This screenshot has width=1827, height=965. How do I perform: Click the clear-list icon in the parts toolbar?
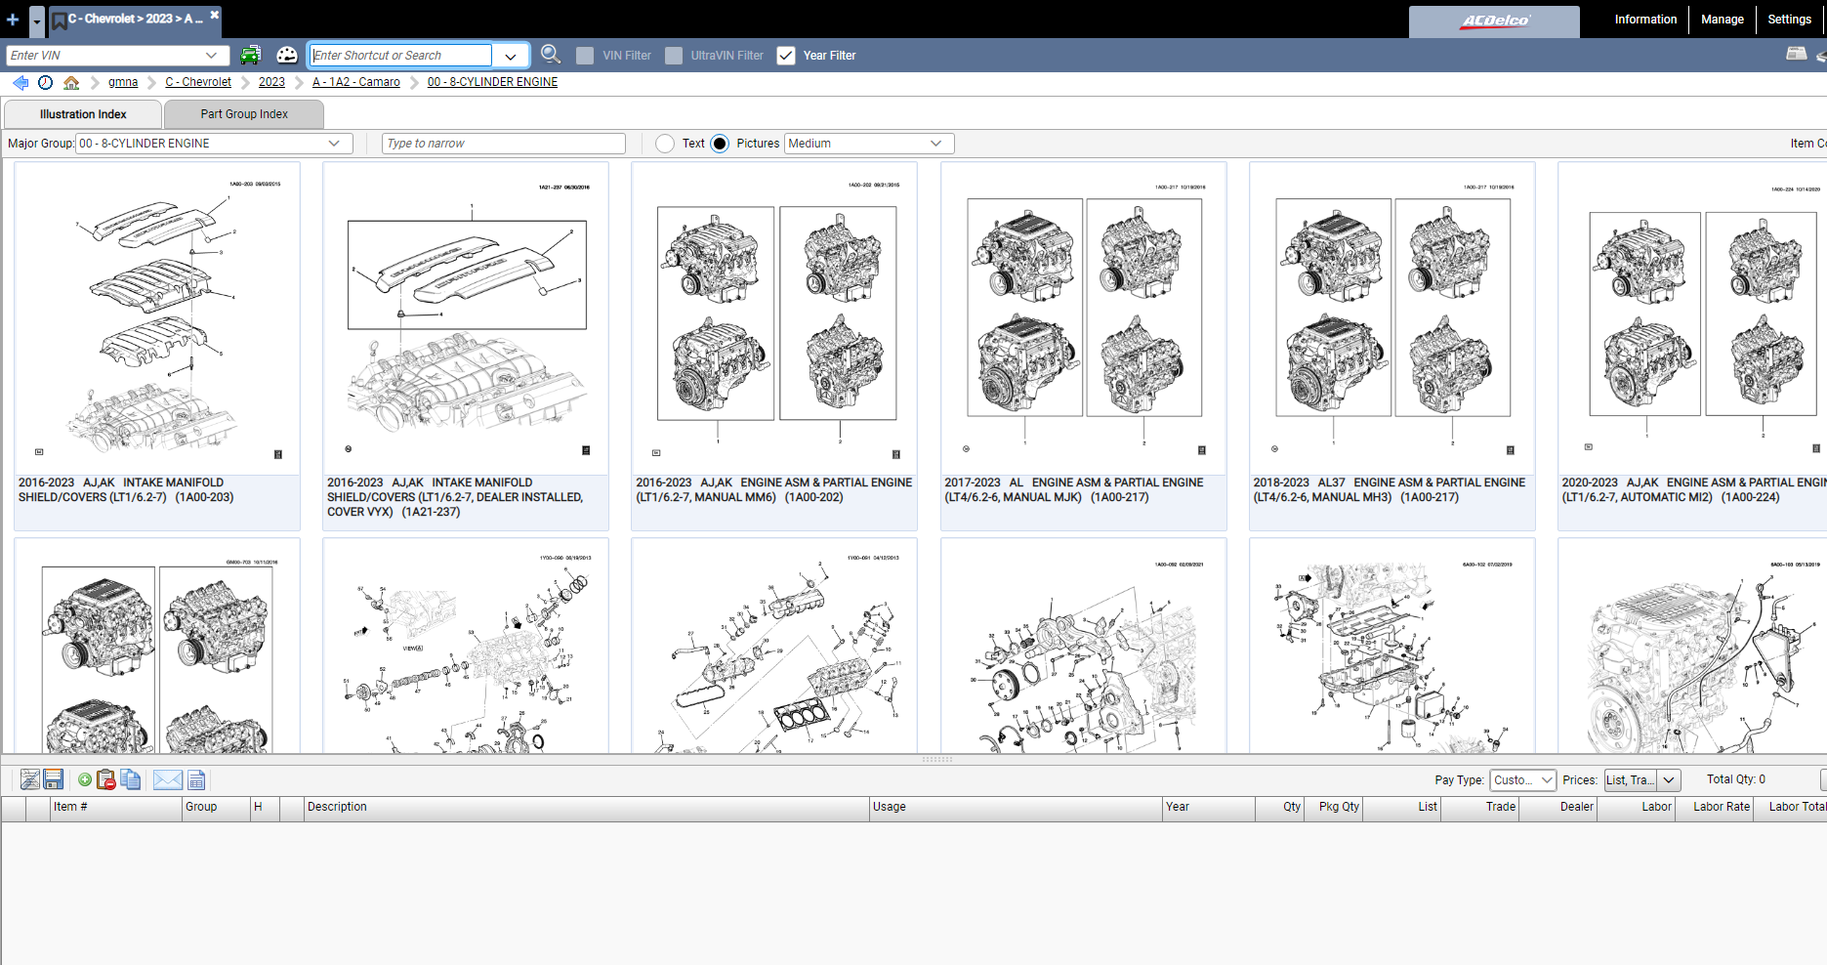tap(30, 779)
